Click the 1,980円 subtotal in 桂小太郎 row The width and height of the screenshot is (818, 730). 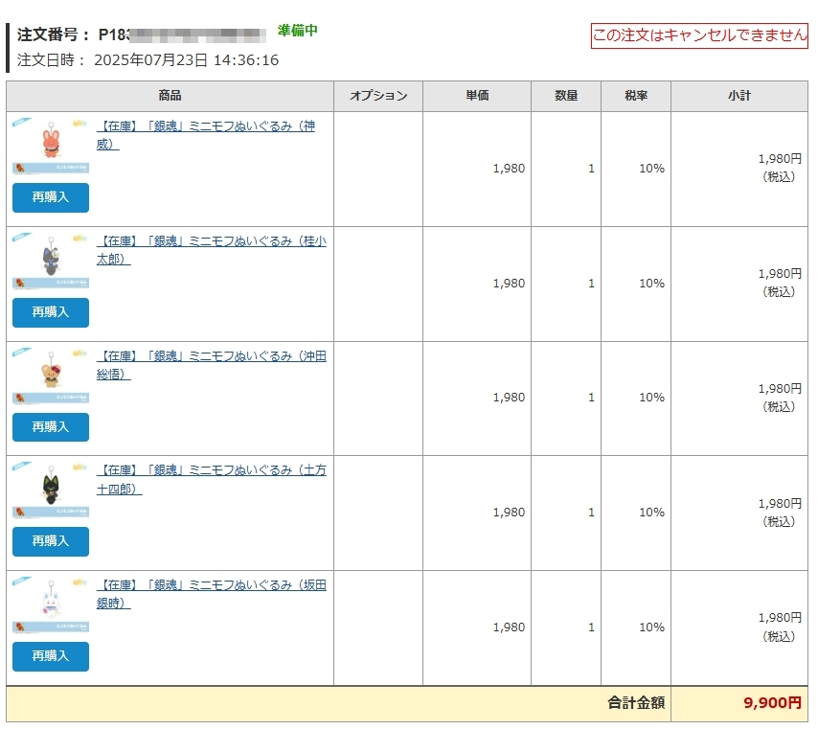[780, 273]
